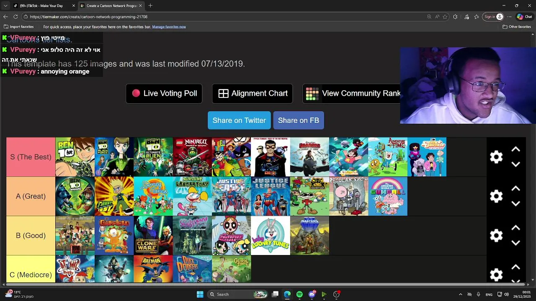Share tier list on Twitter
The height and width of the screenshot is (301, 536).
click(x=239, y=120)
